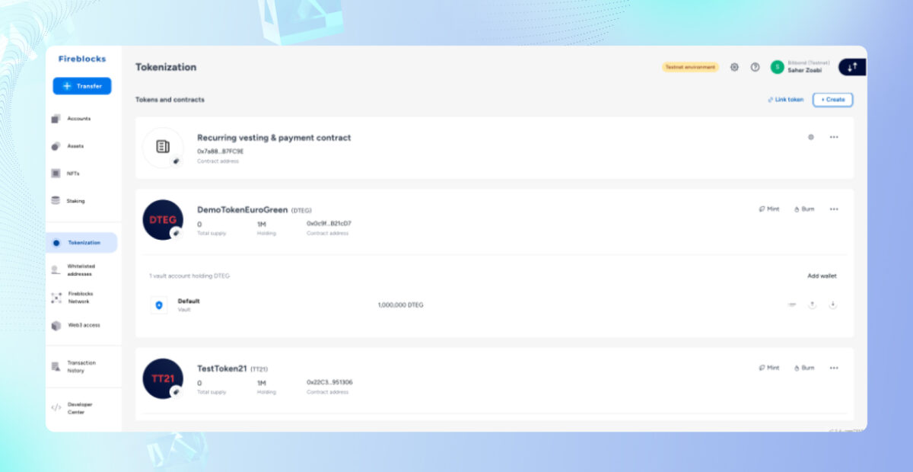913x472 pixels.
Task: Open the transfers panel using the dark arrows icon
Action: pos(851,67)
